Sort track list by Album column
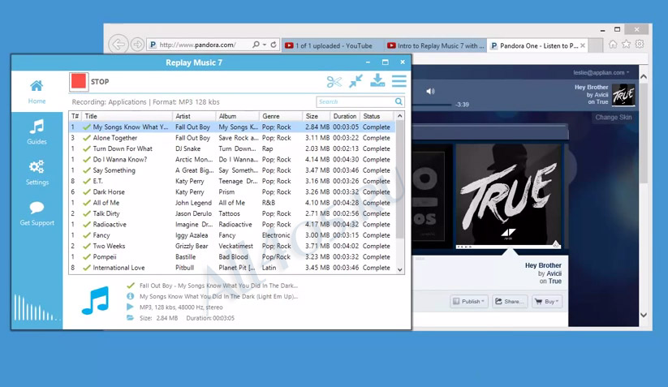Screen dimensions: 668x387 [238, 116]
